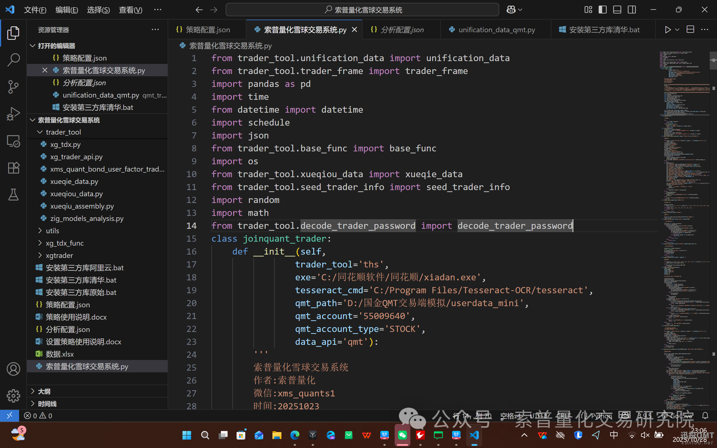
Task: Toggle the secondary sidebar visibility
Action: pos(632,10)
